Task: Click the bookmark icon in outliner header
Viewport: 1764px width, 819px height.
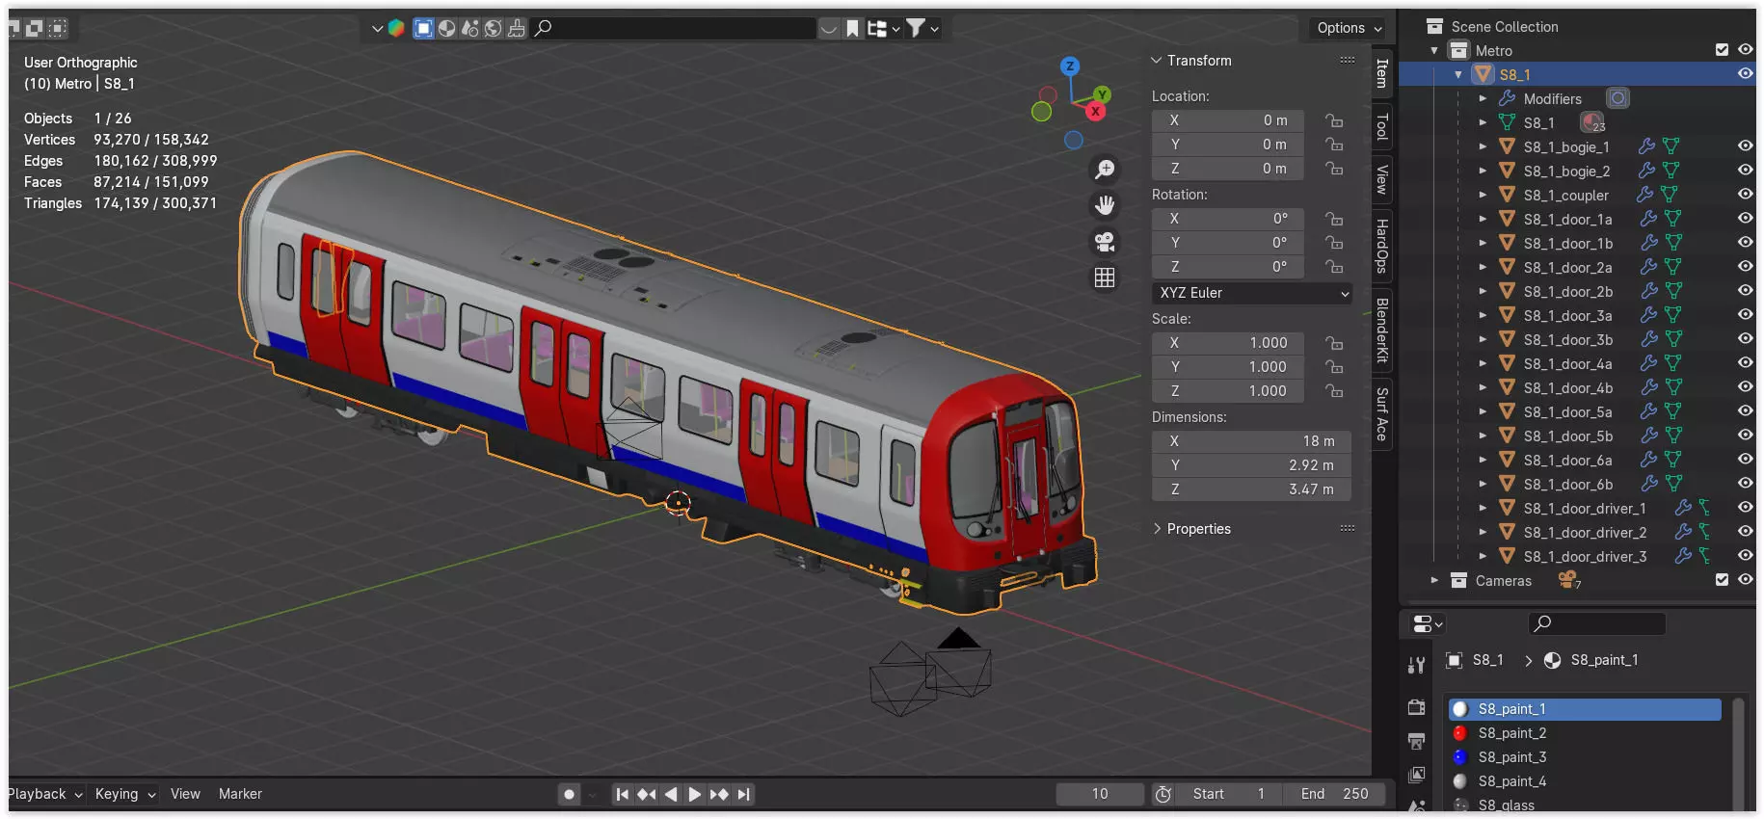Action: pos(852,28)
